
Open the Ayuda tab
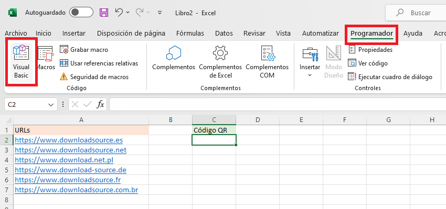[413, 33]
